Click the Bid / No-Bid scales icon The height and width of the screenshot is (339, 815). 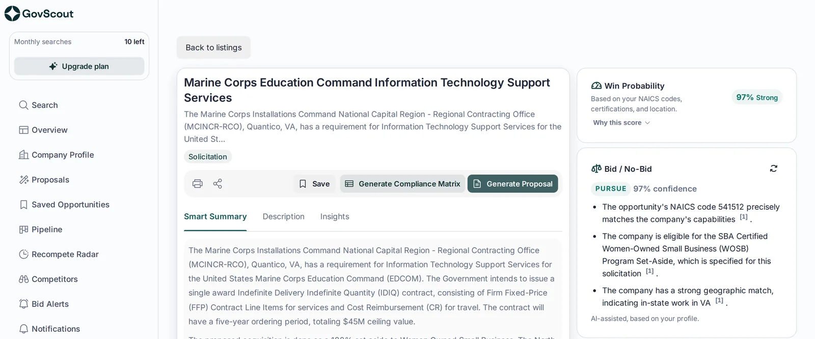596,169
